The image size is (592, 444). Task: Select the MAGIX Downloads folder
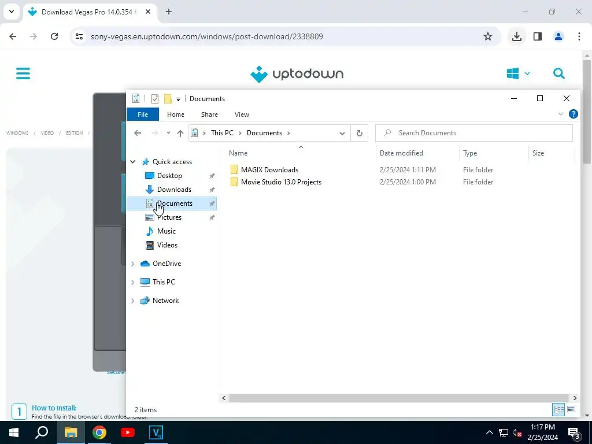pos(269,170)
